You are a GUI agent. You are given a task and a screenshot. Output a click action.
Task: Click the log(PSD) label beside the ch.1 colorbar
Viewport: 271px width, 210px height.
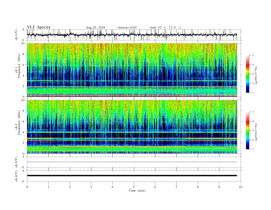(x=256, y=75)
